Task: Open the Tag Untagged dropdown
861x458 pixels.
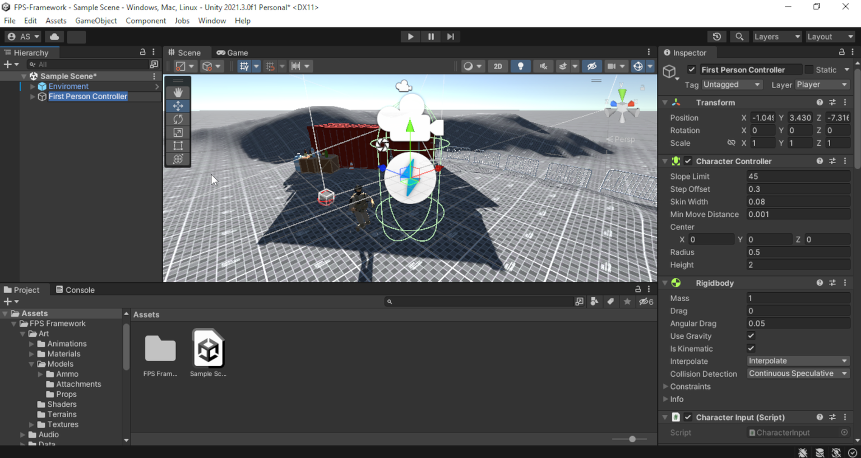Action: pyautogui.click(x=732, y=85)
